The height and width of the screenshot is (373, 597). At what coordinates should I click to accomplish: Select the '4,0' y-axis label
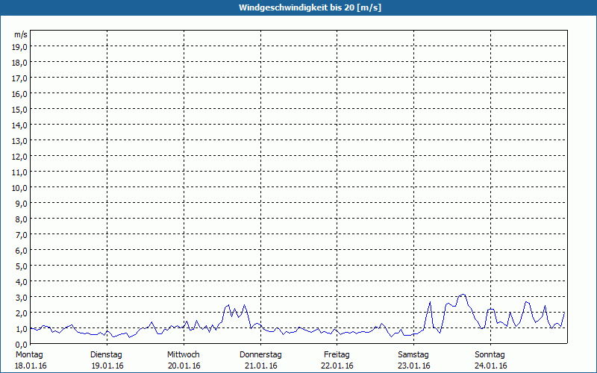tap(22, 282)
